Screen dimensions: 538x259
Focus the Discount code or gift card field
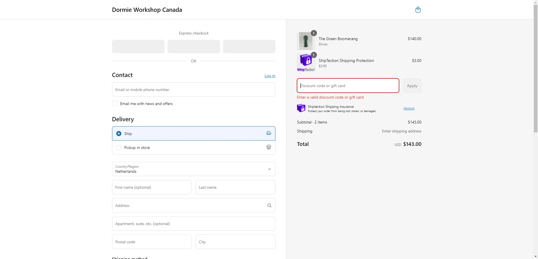click(348, 86)
